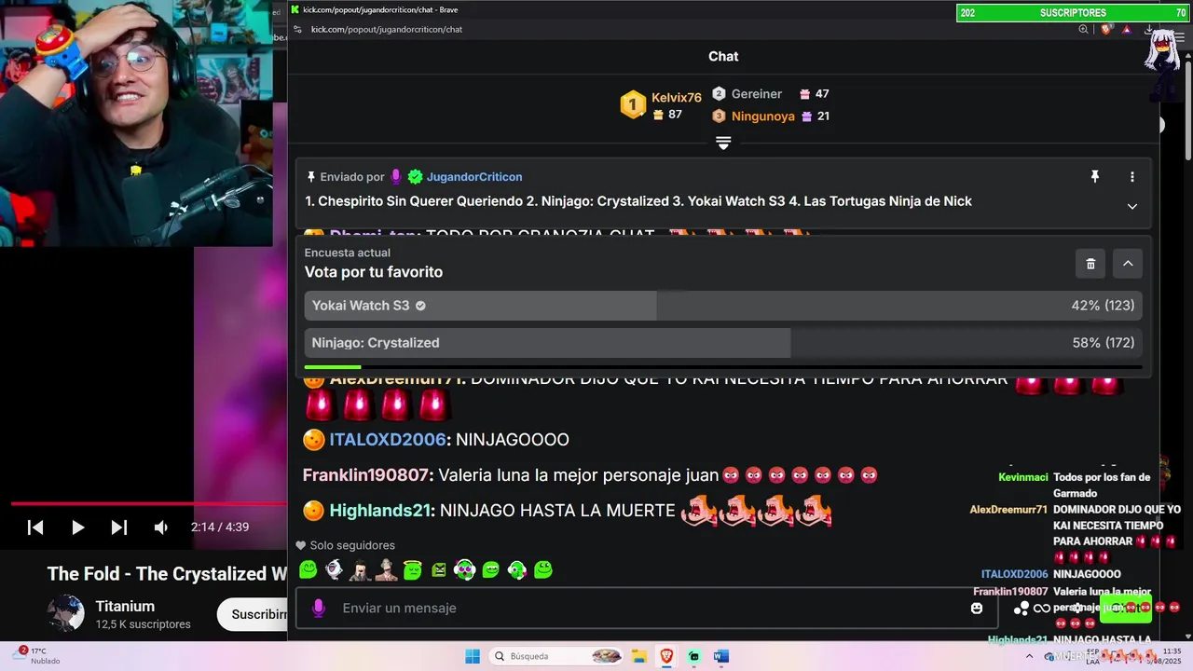Switch to Brave browser on taskbar
The image size is (1193, 671).
(x=667, y=656)
